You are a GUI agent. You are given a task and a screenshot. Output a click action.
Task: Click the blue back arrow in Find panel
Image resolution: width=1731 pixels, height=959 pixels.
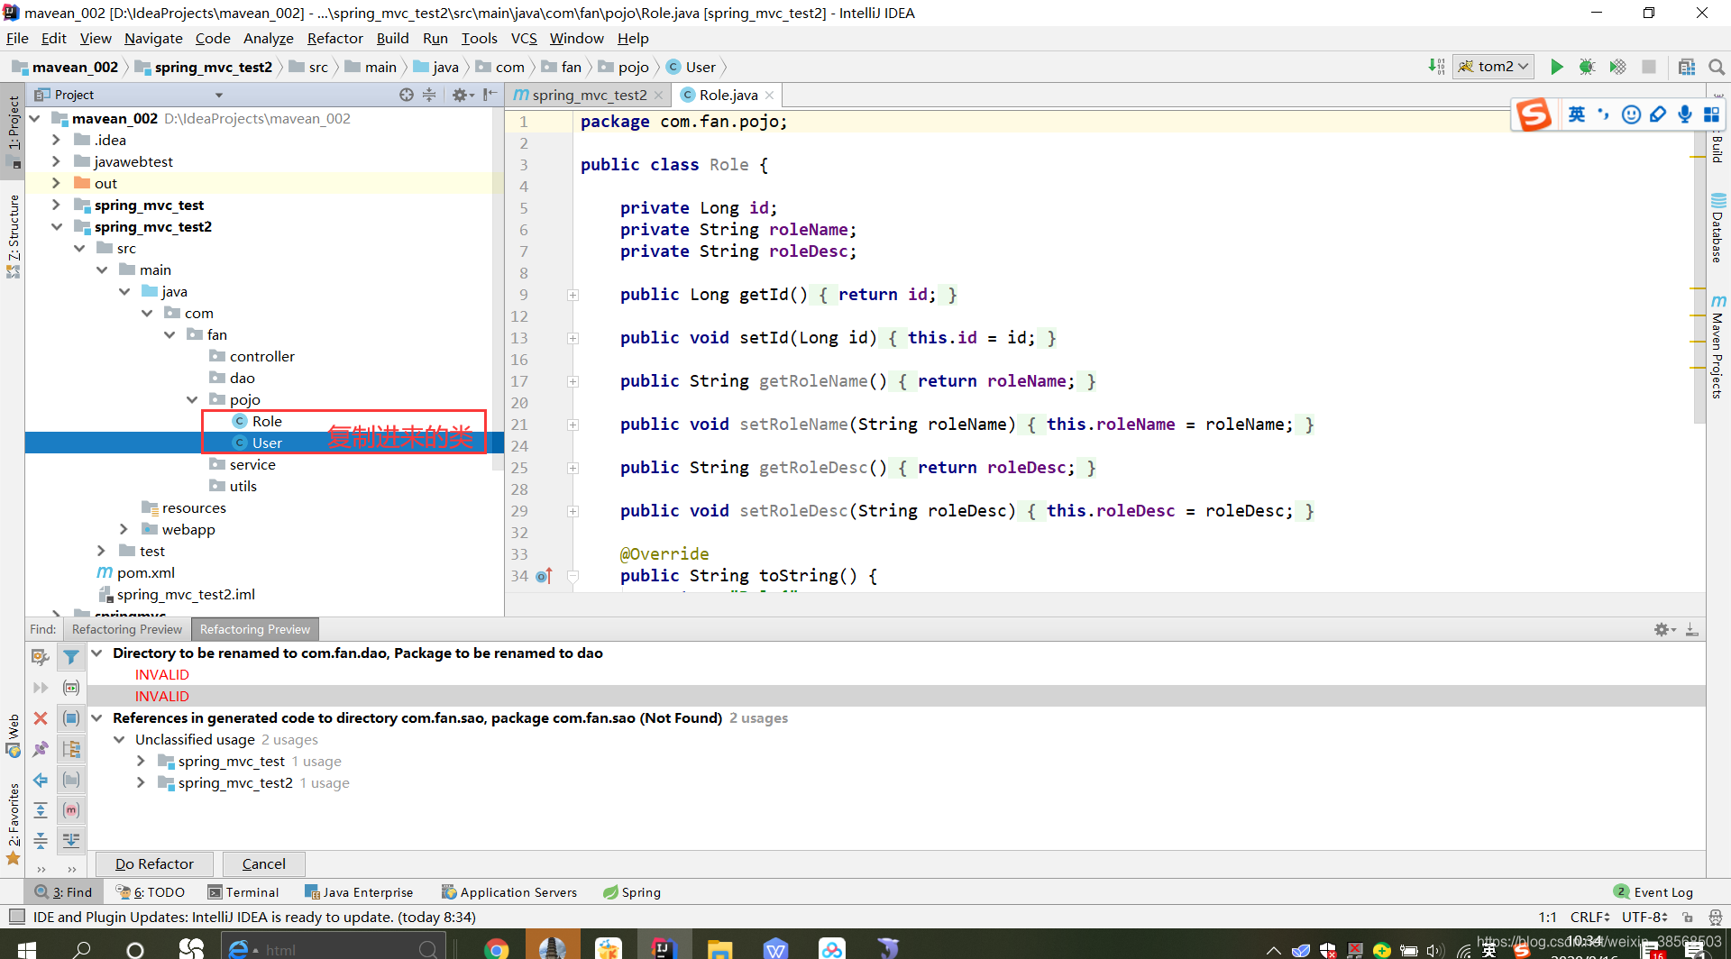41,780
